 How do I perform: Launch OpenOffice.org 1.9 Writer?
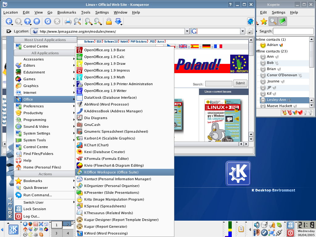pos(125,91)
